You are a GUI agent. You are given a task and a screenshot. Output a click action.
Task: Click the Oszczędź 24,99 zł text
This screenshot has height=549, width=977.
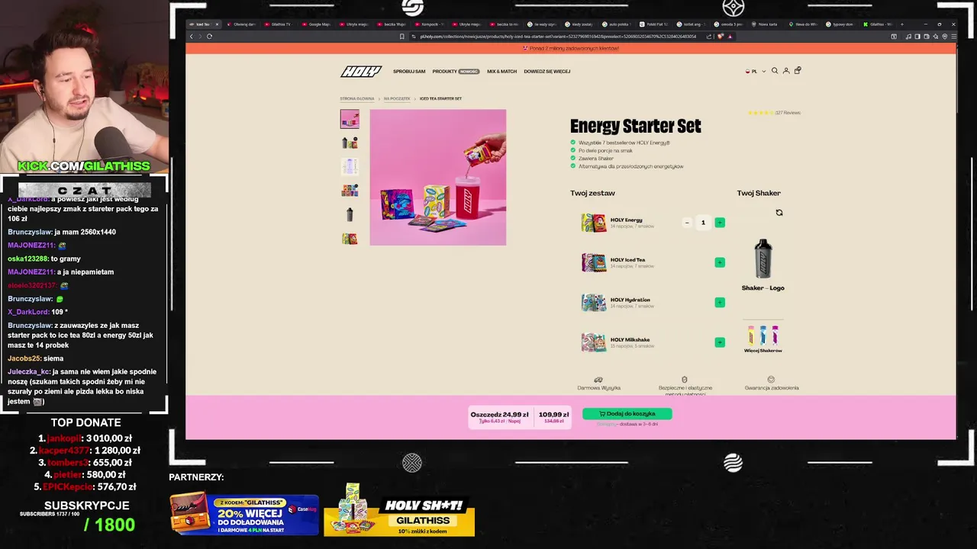click(x=499, y=415)
